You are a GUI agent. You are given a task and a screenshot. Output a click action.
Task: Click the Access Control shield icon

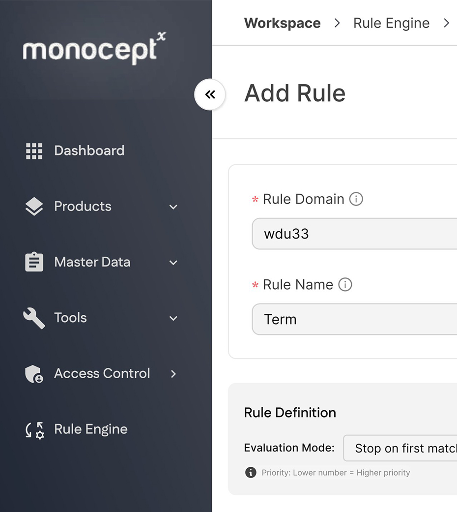click(x=34, y=374)
